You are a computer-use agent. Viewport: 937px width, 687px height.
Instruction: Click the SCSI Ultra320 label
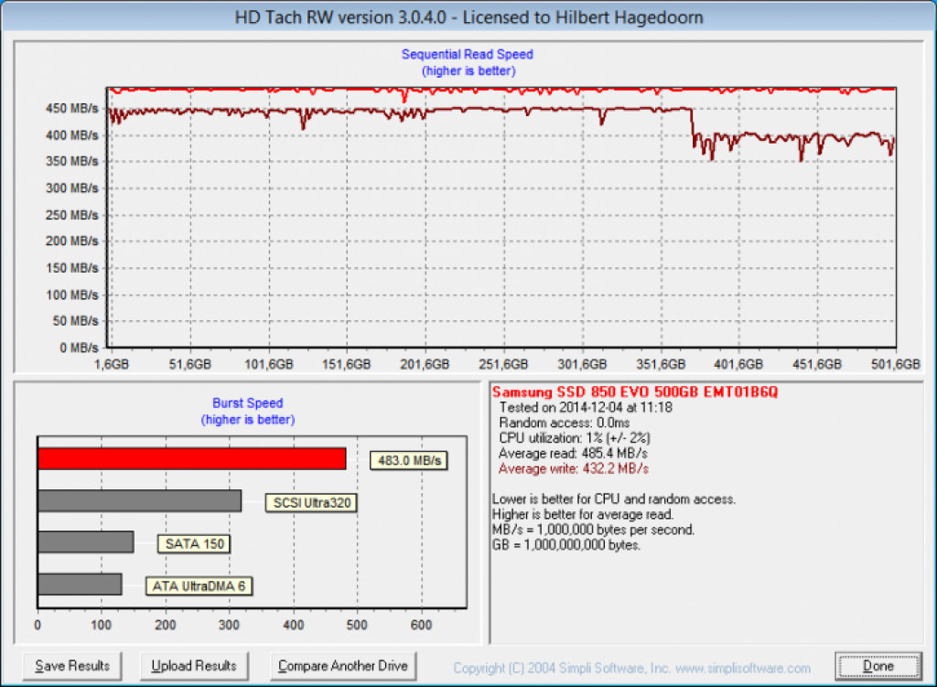pyautogui.click(x=311, y=503)
